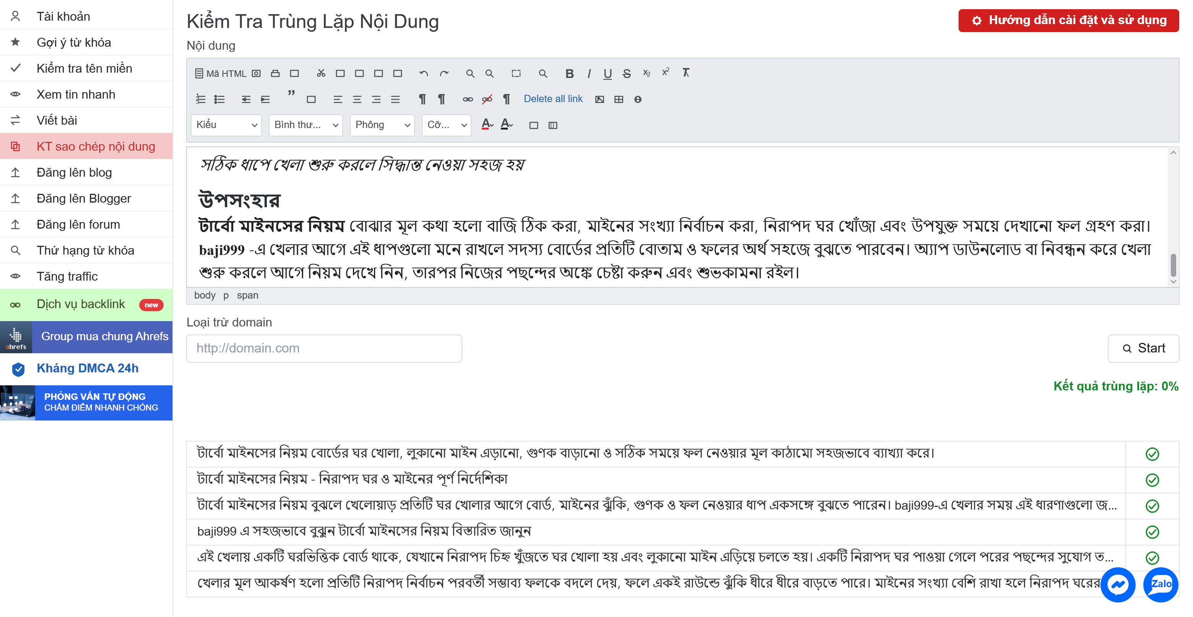The image size is (1193, 617).
Task: Open the Kiểu styles dropdown
Action: [x=226, y=125]
